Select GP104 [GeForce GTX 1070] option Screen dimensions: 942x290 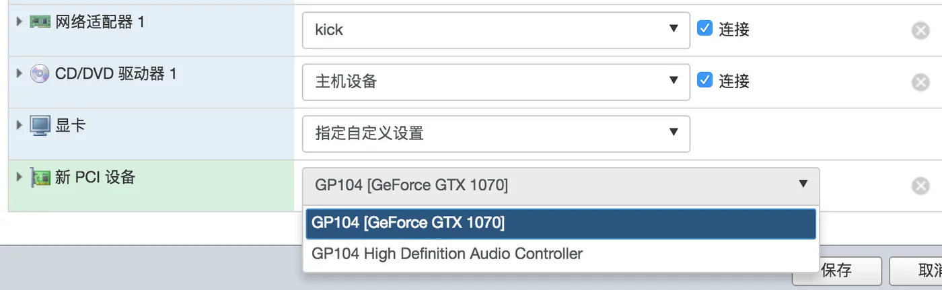(560, 223)
